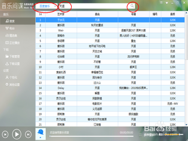Sort by the 编号 number column header
The width and height of the screenshot is (188, 141).
click(155, 14)
